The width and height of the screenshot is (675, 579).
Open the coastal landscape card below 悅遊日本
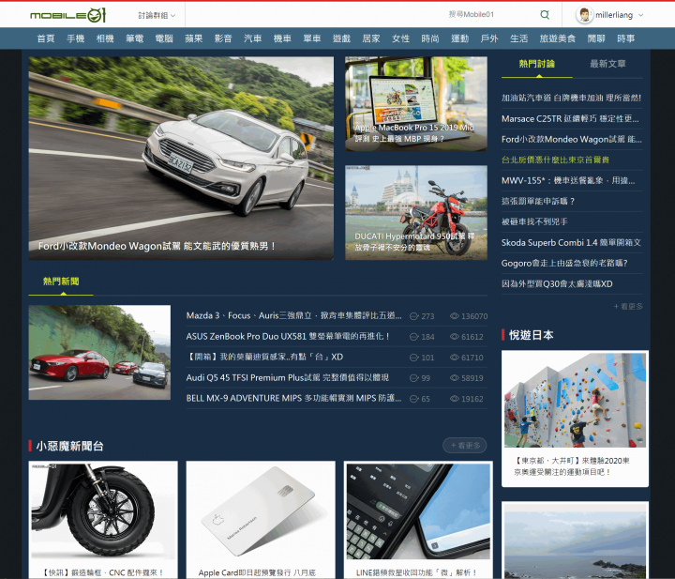click(575, 541)
